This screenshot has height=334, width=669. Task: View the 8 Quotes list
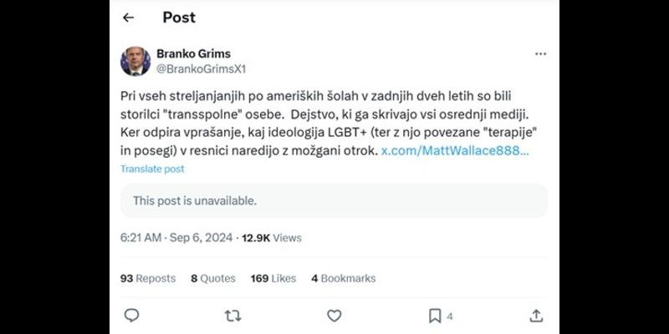coord(214,278)
